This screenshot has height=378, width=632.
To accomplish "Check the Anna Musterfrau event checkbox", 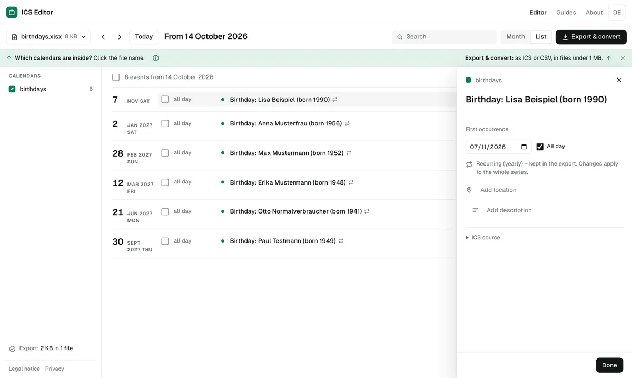I will pos(165,123).
